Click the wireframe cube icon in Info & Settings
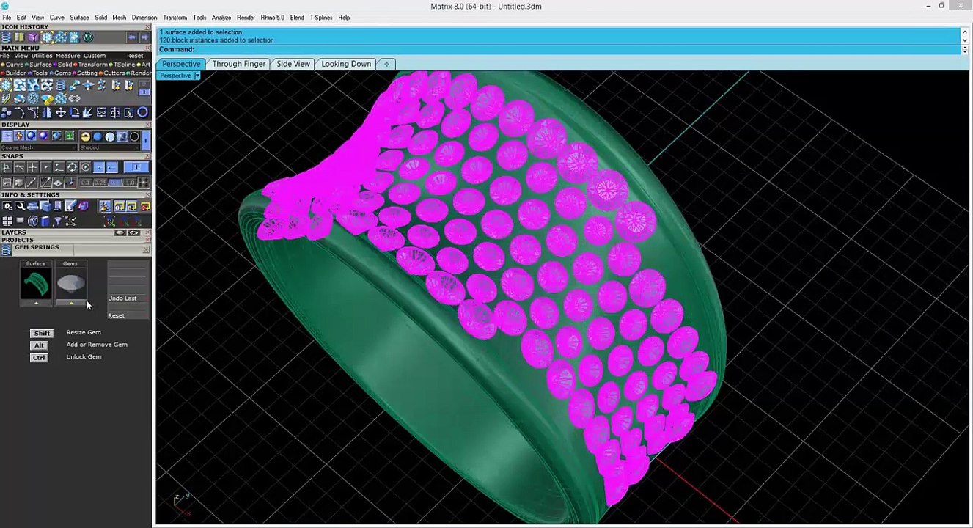The height and width of the screenshot is (528, 973). pos(32,221)
